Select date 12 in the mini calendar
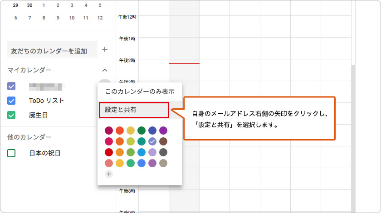381x213 pixels. [x=100, y=18]
